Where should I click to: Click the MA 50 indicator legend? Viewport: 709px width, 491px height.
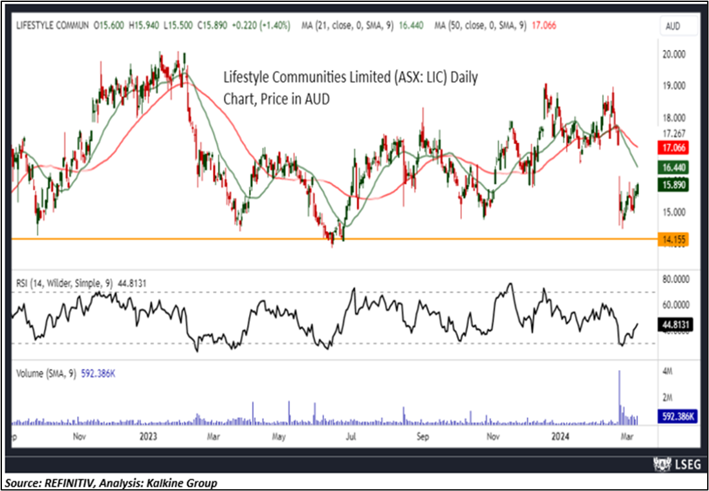(x=495, y=27)
